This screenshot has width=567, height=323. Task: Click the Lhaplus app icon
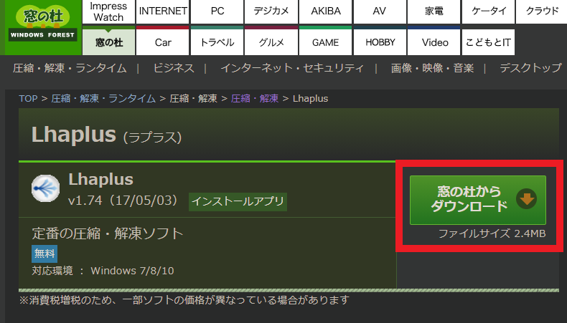(x=45, y=188)
